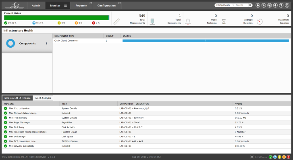Open the user profile icon
This screenshot has width=293, height=160.
pyautogui.click(x=258, y=5)
